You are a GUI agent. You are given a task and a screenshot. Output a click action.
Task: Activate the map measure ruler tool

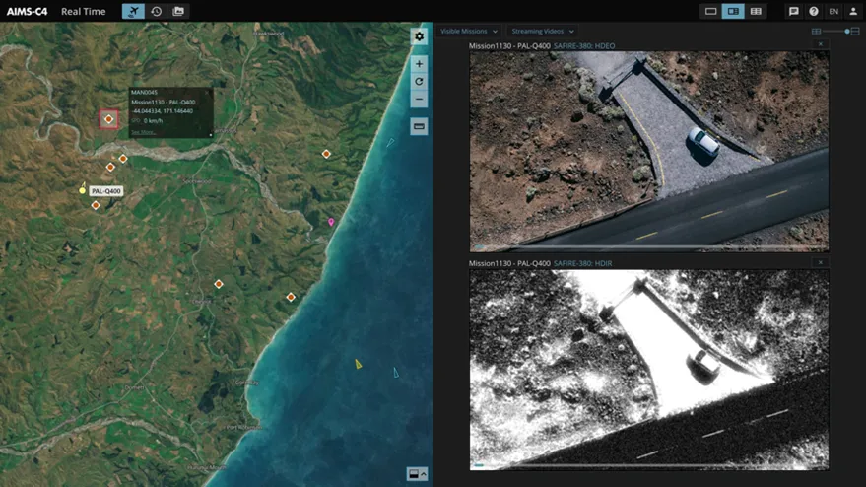pos(419,126)
